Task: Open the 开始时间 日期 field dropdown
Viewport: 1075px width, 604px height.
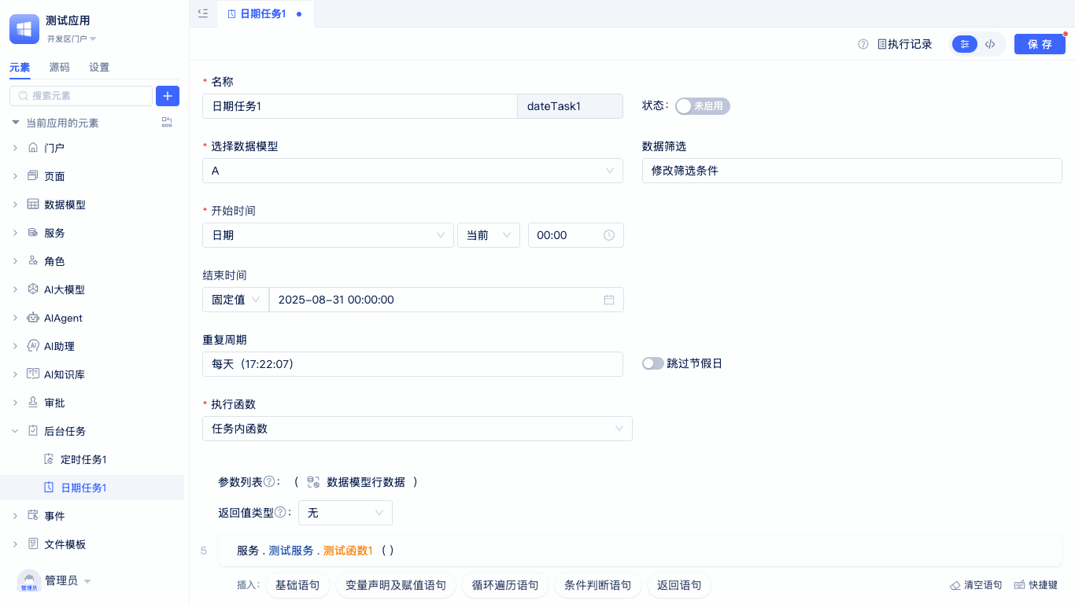Action: (x=328, y=235)
